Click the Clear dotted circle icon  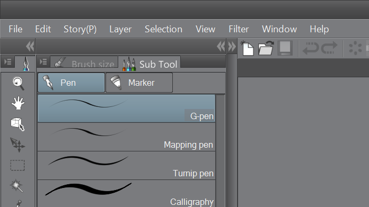tap(355, 48)
